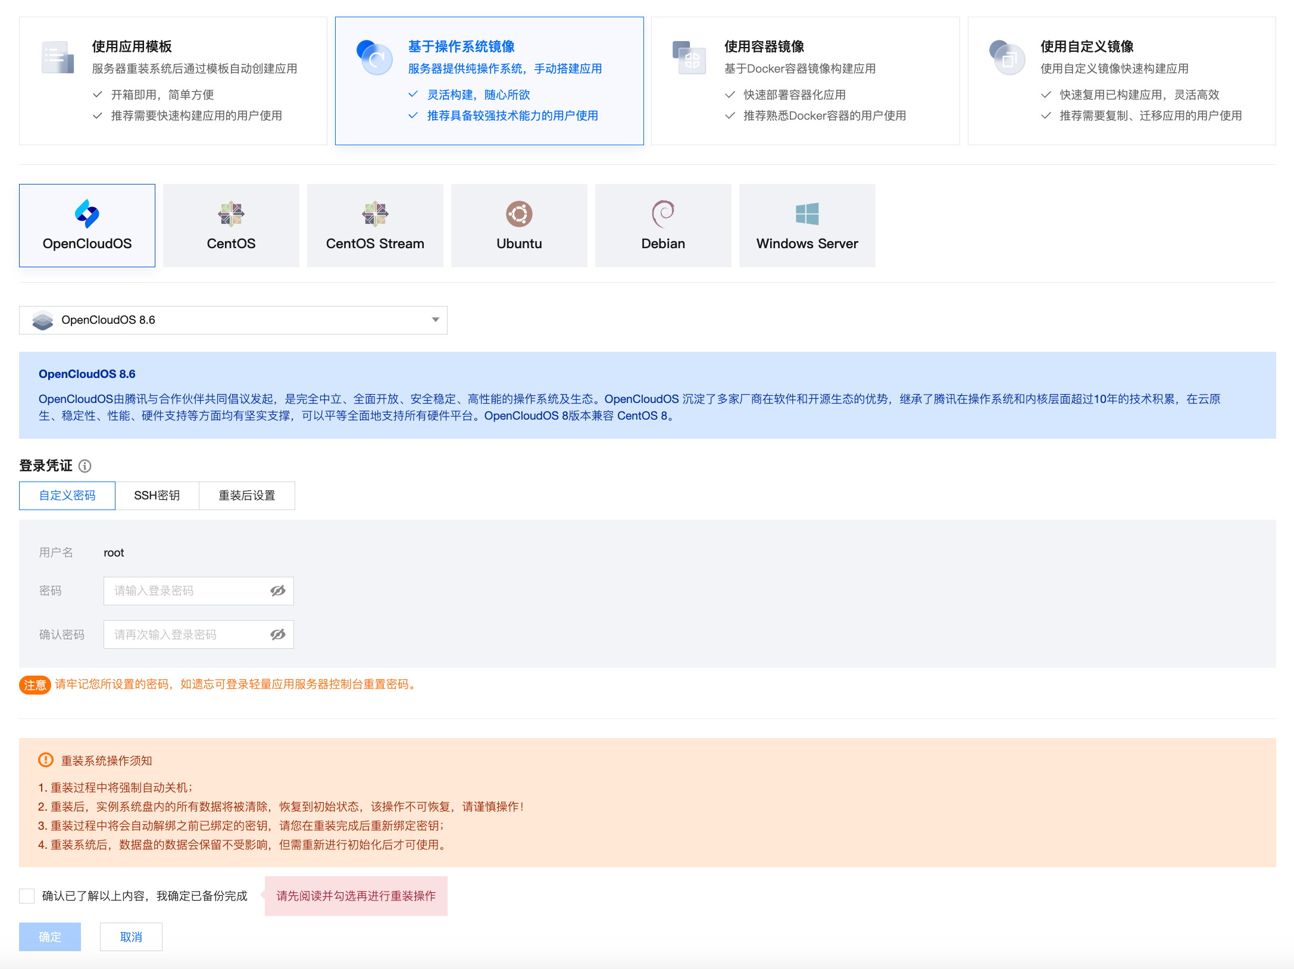This screenshot has width=1294, height=969.
Task: Click the Windows Server logo icon
Action: click(807, 214)
